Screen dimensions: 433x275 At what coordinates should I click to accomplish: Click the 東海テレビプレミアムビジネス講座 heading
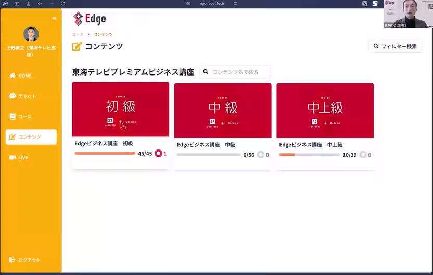[133, 72]
